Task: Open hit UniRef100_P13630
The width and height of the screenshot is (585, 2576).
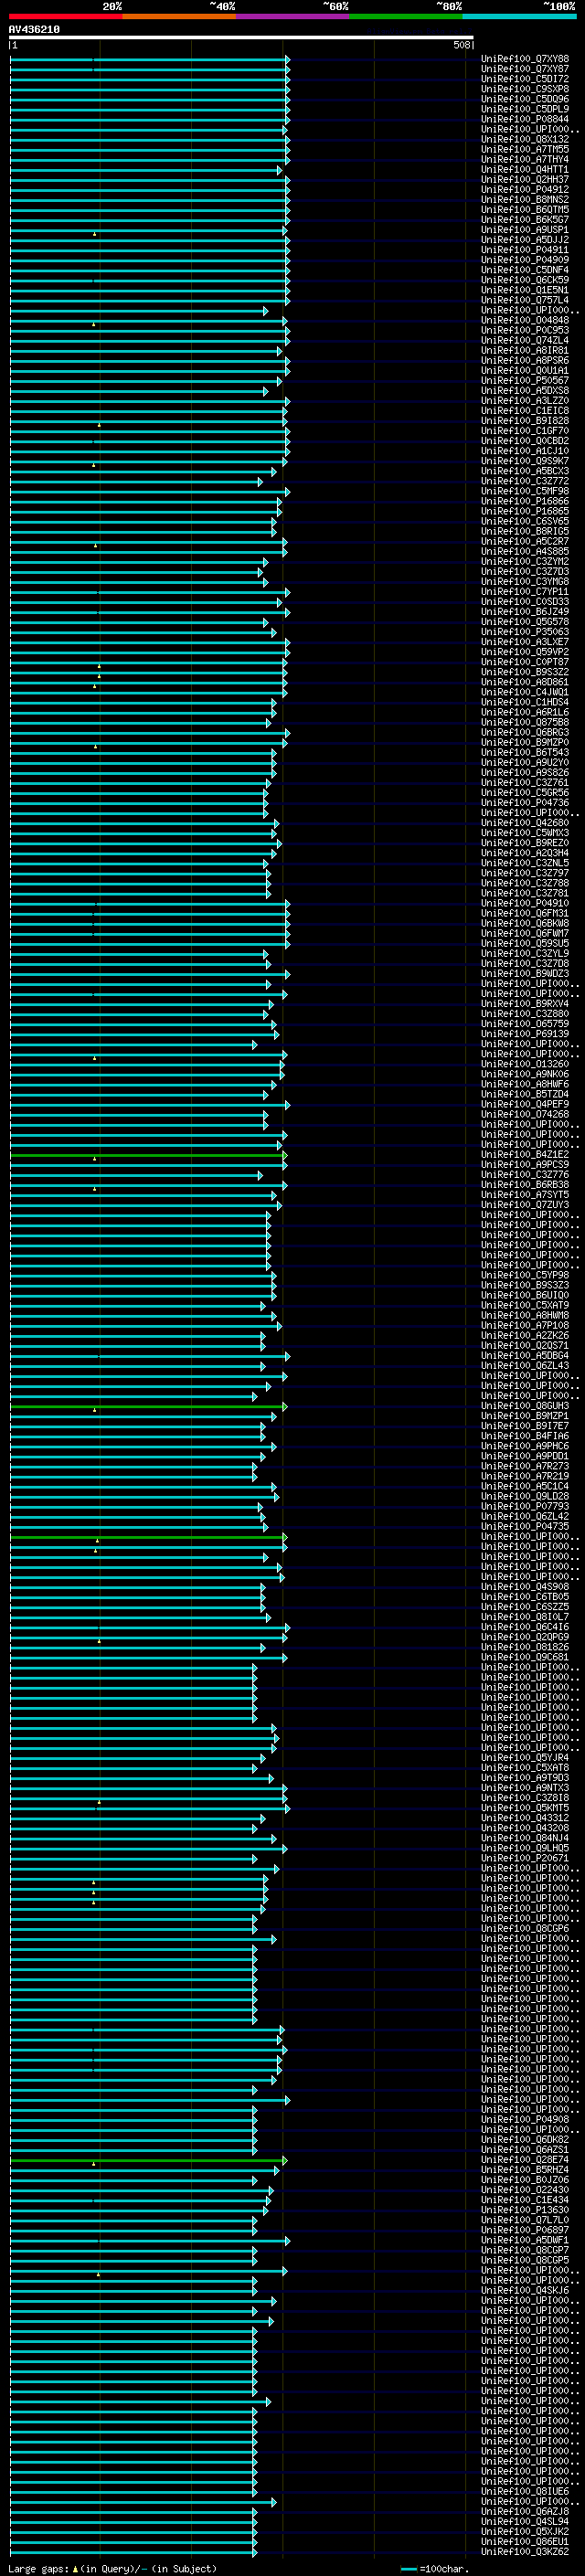Action: tap(525, 2210)
